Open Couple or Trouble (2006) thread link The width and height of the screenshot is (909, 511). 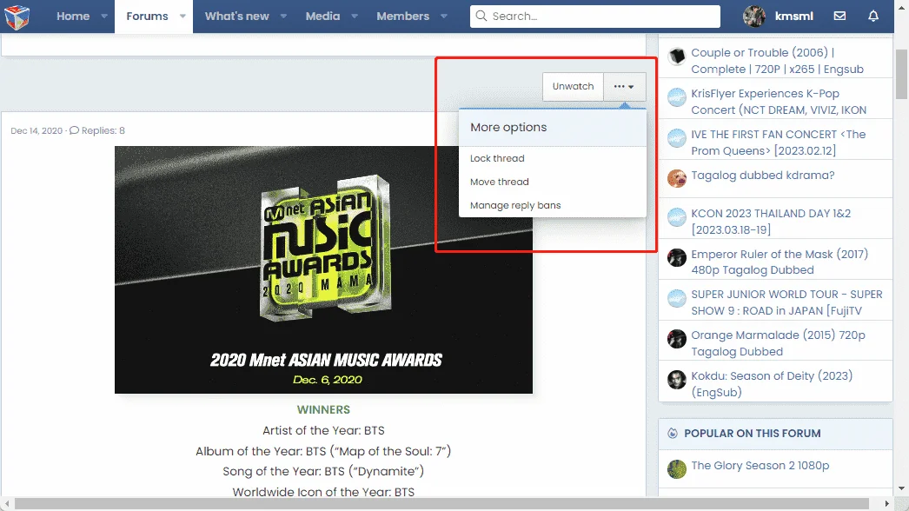tap(777, 61)
